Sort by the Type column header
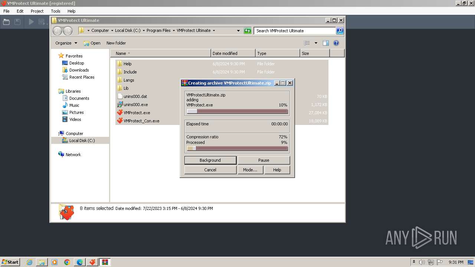 coord(278,53)
